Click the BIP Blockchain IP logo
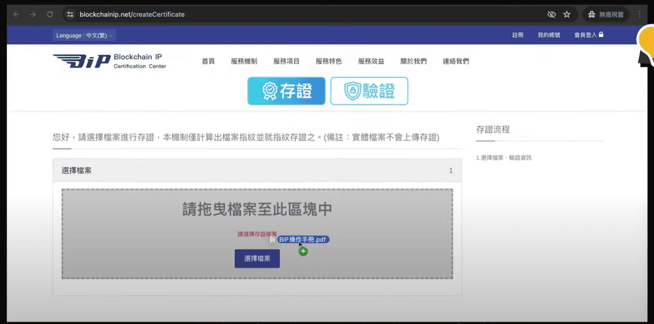 109,61
